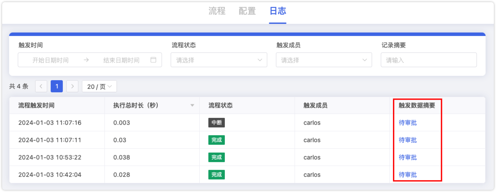This screenshot has height=192, width=496.
Task: Click 完成 badge in the 10:42:04 row
Action: click(x=216, y=174)
